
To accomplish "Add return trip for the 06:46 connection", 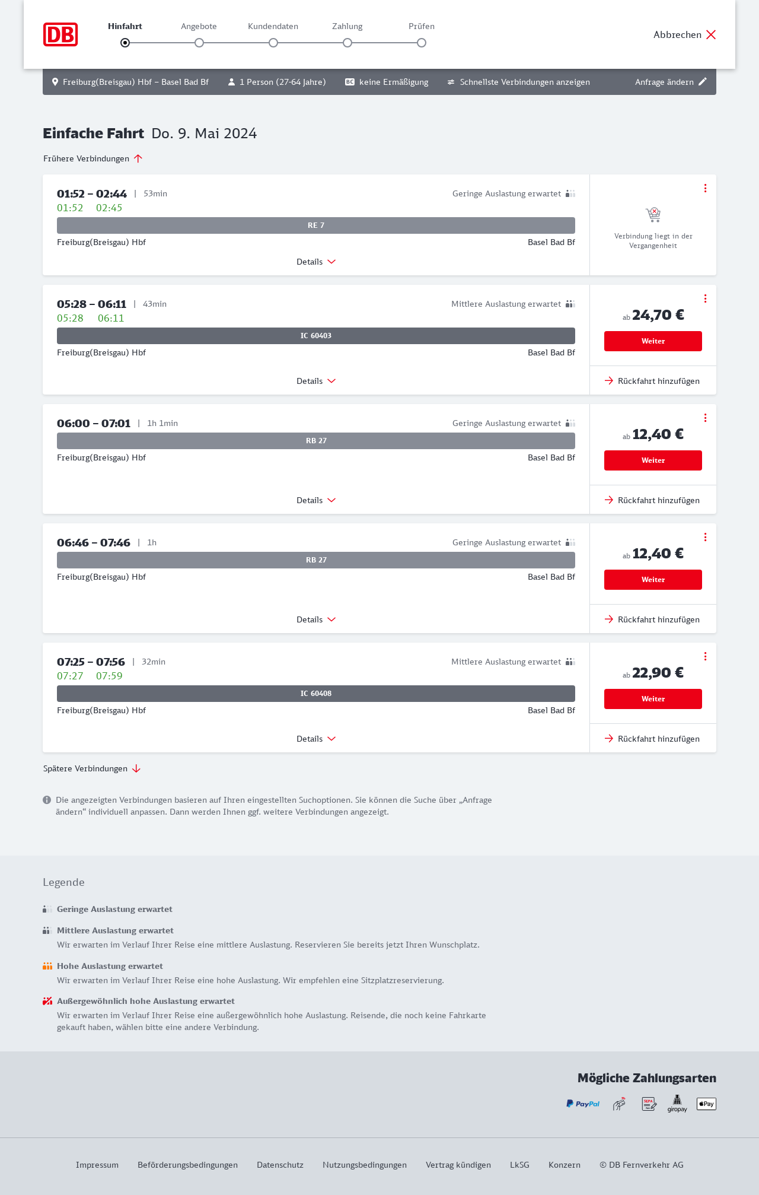I will pos(652,619).
